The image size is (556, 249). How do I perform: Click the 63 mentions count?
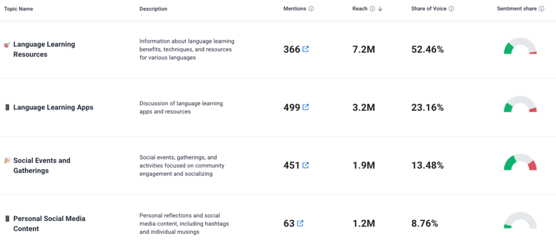[x=289, y=223]
